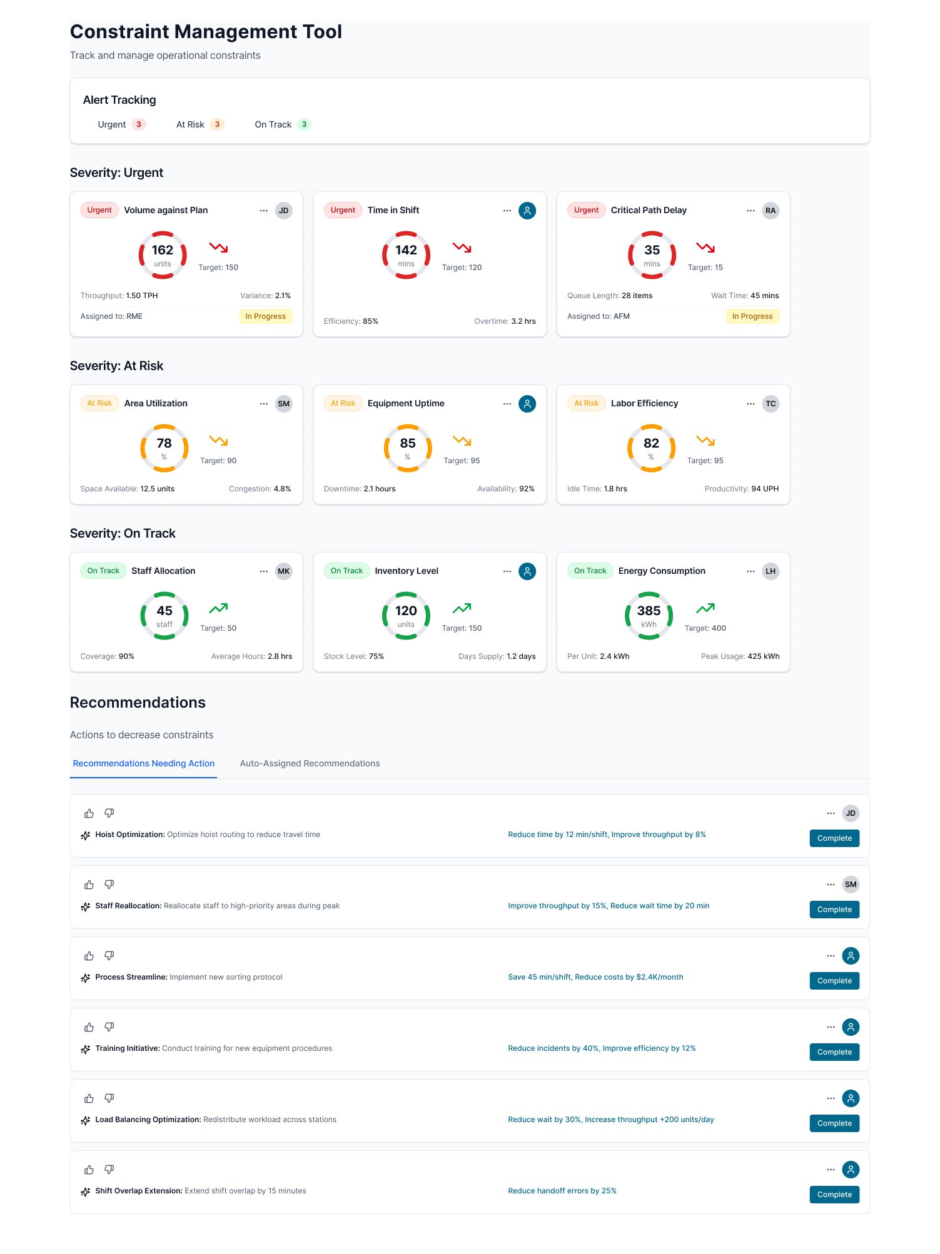
Task: Click the TC avatar on Labor Efficiency card
Action: click(x=771, y=404)
